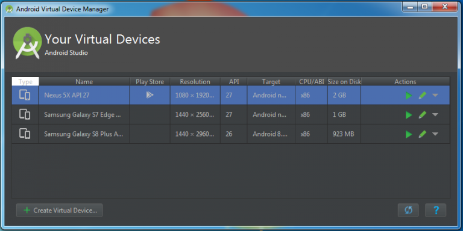Sort devices by the Name column

click(84, 82)
